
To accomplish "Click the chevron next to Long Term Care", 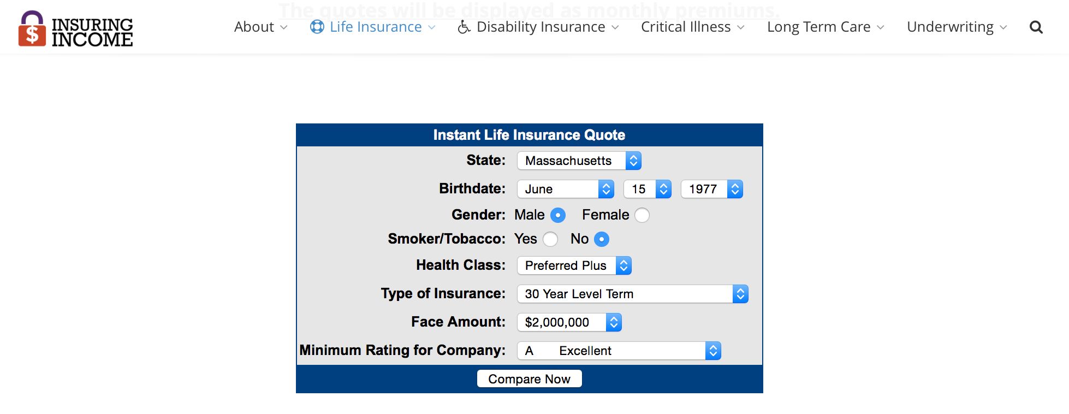I will click(x=880, y=27).
